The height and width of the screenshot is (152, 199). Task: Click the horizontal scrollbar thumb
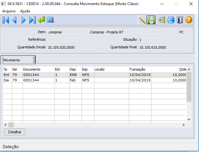click(x=11, y=125)
